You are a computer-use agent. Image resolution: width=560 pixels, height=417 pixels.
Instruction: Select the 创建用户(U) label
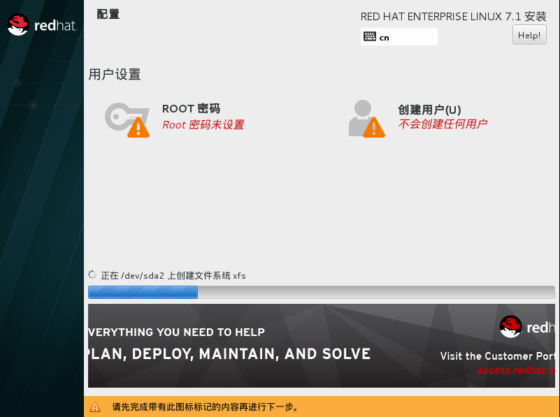pos(429,110)
